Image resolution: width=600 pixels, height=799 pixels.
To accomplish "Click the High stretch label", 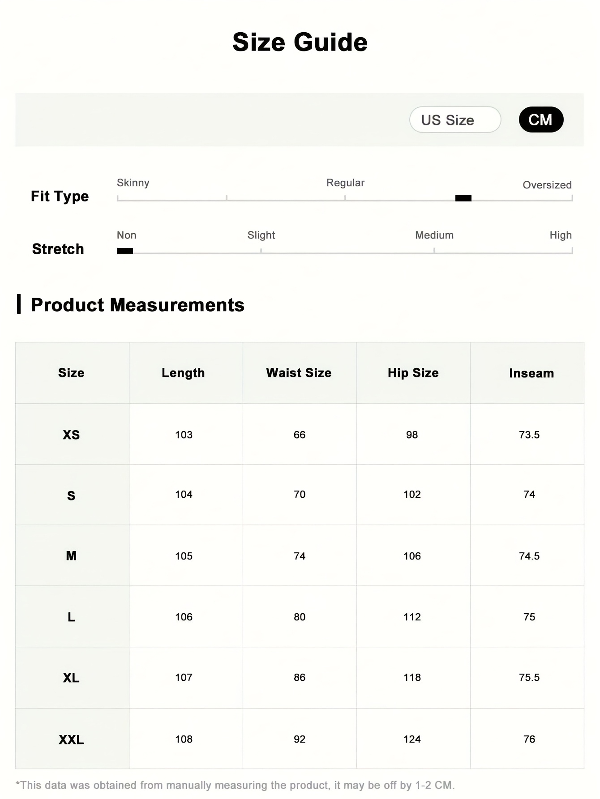I will coord(560,235).
